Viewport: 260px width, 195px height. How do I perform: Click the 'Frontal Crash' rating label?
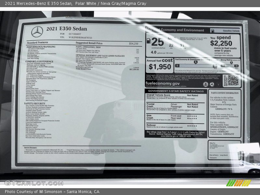tap(150, 105)
